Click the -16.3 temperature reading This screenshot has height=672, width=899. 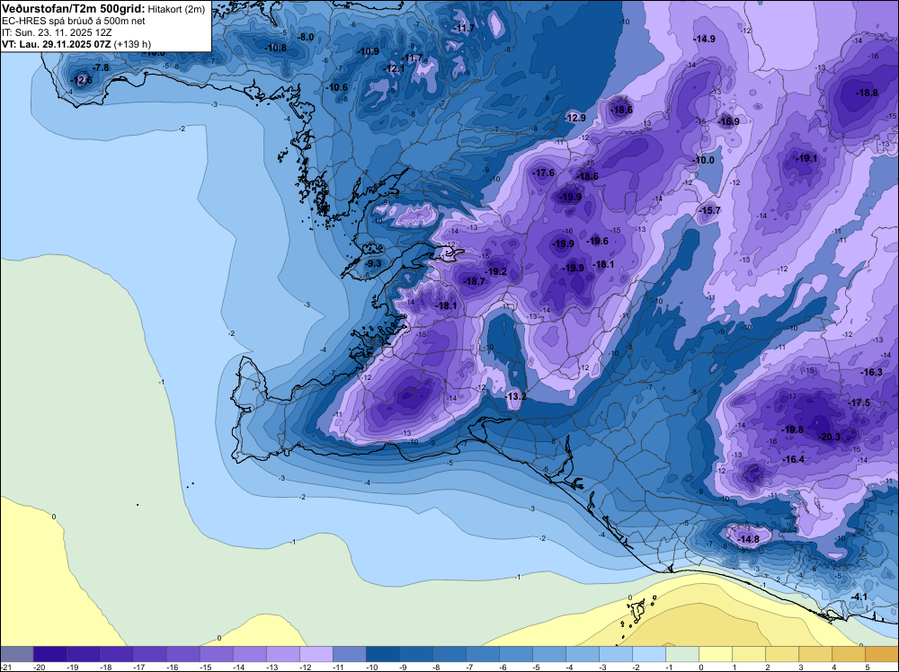pyautogui.click(x=871, y=372)
